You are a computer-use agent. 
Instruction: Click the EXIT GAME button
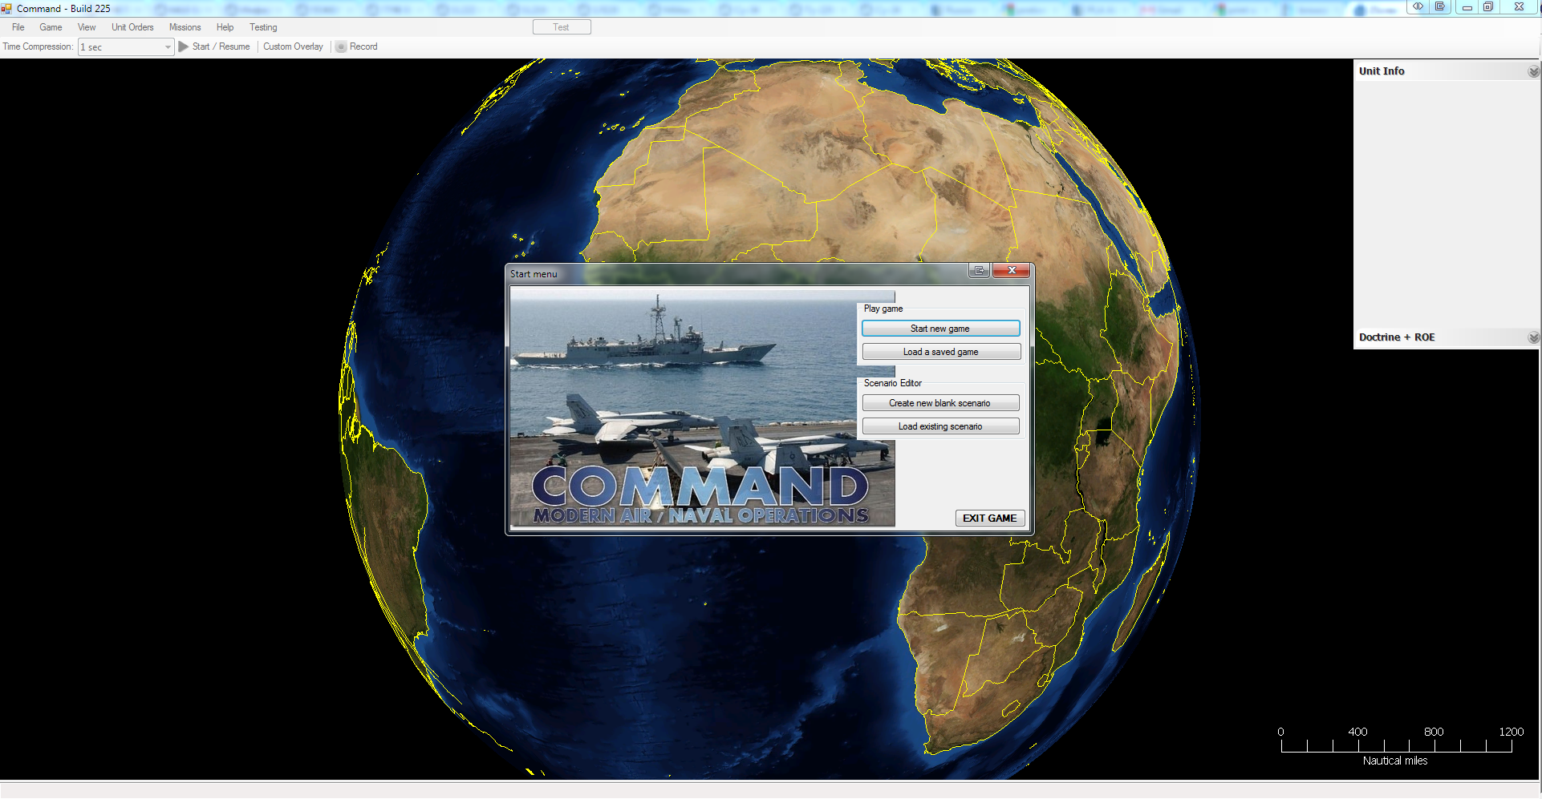point(990,519)
